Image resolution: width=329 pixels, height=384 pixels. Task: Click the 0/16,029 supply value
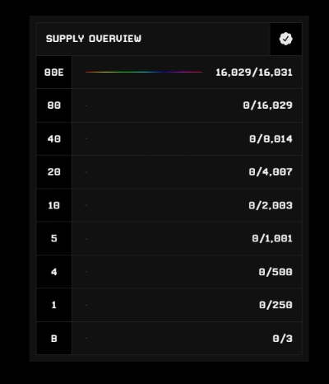point(268,105)
